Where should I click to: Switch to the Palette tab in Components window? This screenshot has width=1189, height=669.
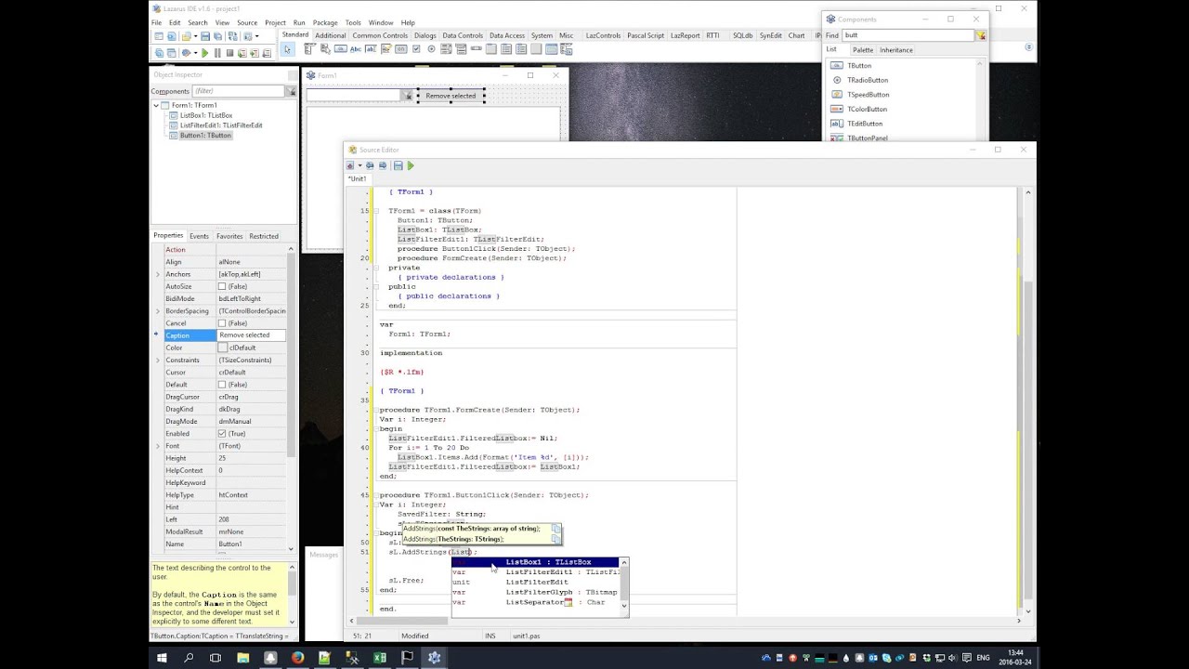click(863, 50)
